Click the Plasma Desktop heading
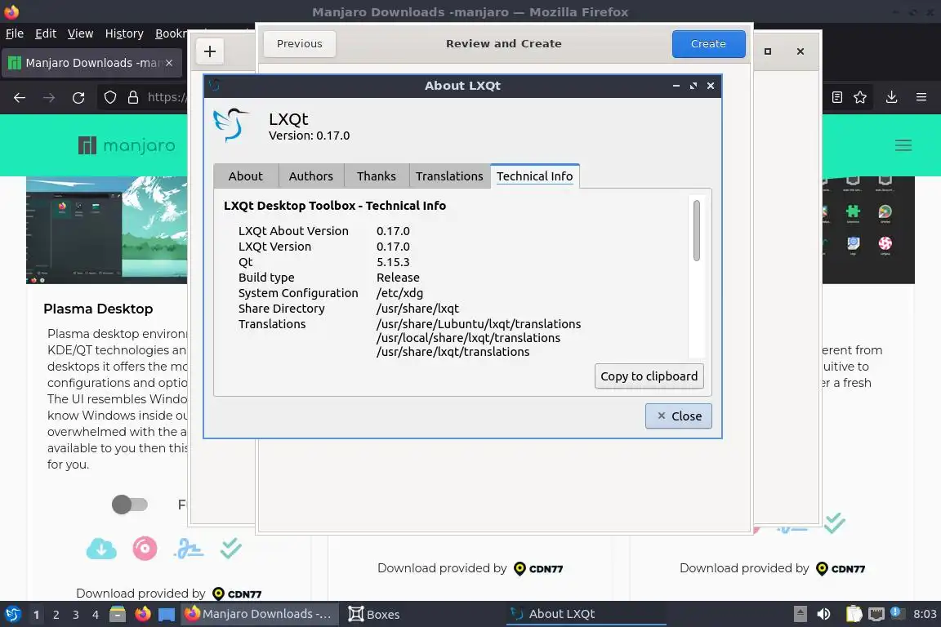941x627 pixels. point(98,309)
